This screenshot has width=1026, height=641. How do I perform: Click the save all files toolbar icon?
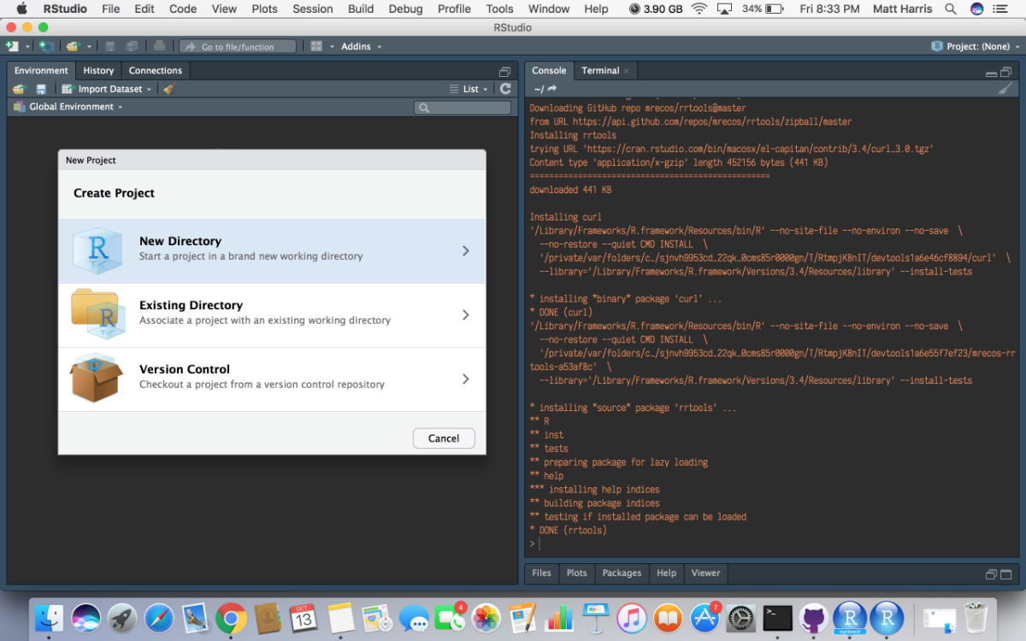click(x=132, y=46)
